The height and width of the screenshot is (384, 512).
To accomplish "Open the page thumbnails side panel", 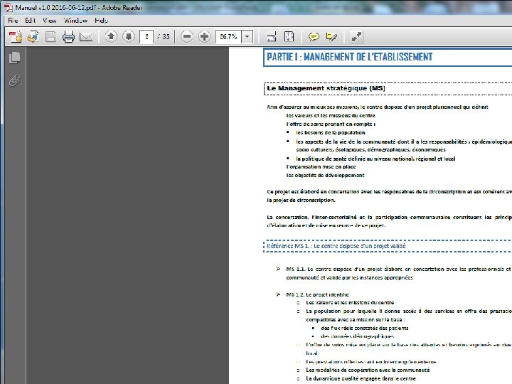I will click(15, 58).
